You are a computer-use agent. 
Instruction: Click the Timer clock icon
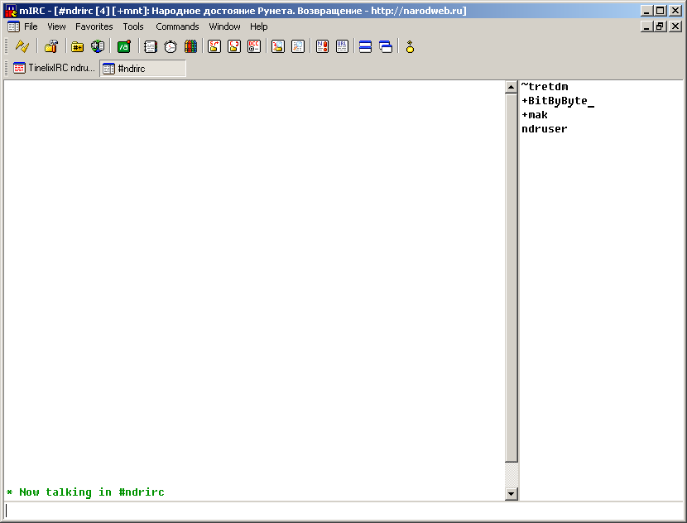point(171,47)
